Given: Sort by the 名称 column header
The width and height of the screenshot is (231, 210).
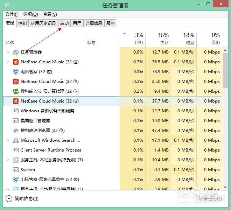Looking at the screenshot, I should click(x=44, y=39).
